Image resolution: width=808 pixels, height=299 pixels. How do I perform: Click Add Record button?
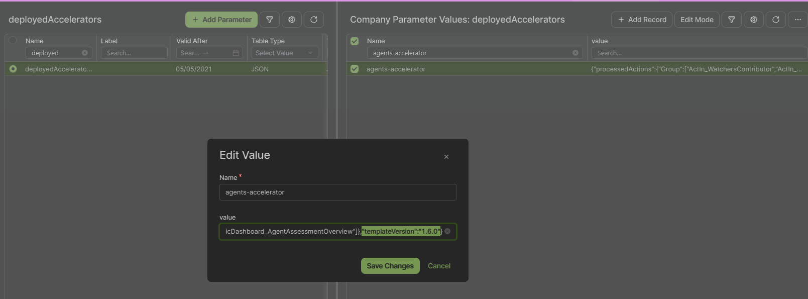point(642,20)
